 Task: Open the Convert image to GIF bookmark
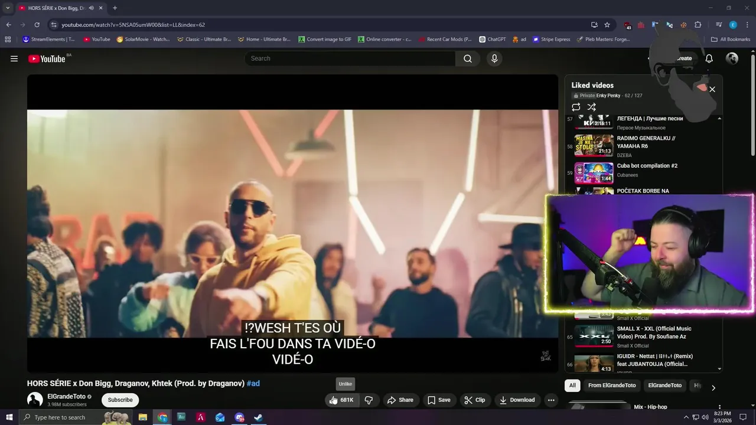325,40
